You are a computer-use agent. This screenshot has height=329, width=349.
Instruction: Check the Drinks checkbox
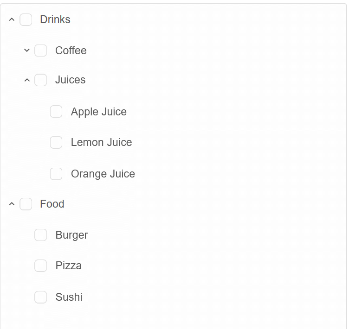[x=26, y=19]
